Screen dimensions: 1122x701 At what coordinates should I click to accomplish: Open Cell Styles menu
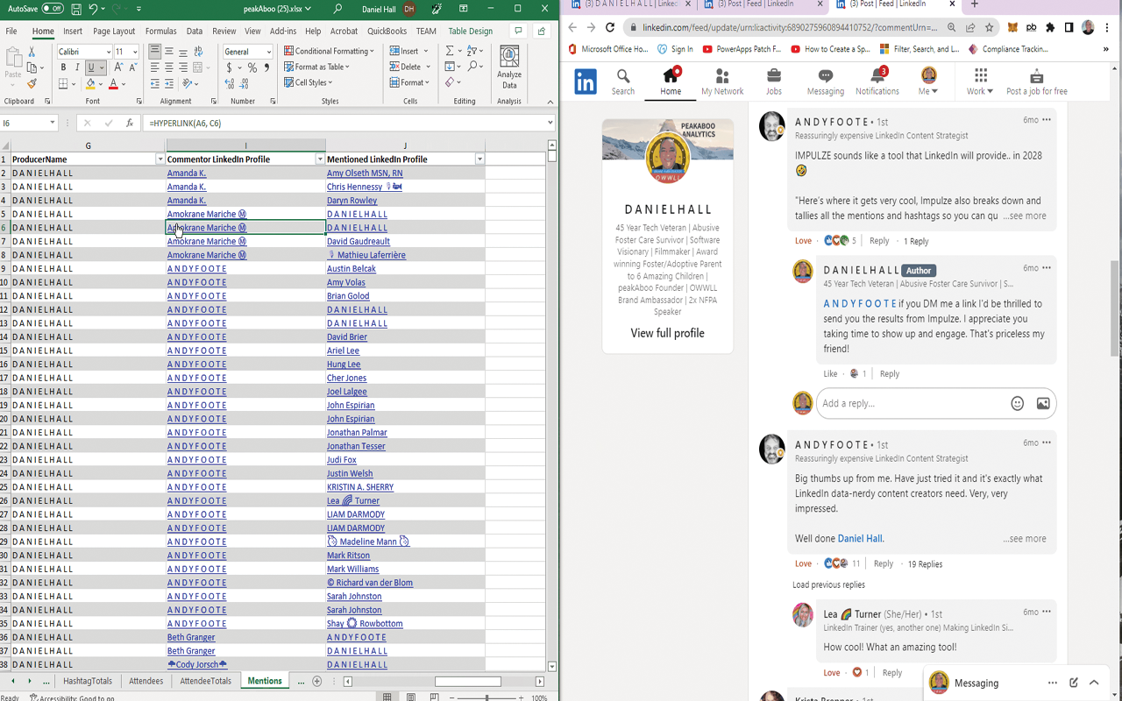point(308,83)
